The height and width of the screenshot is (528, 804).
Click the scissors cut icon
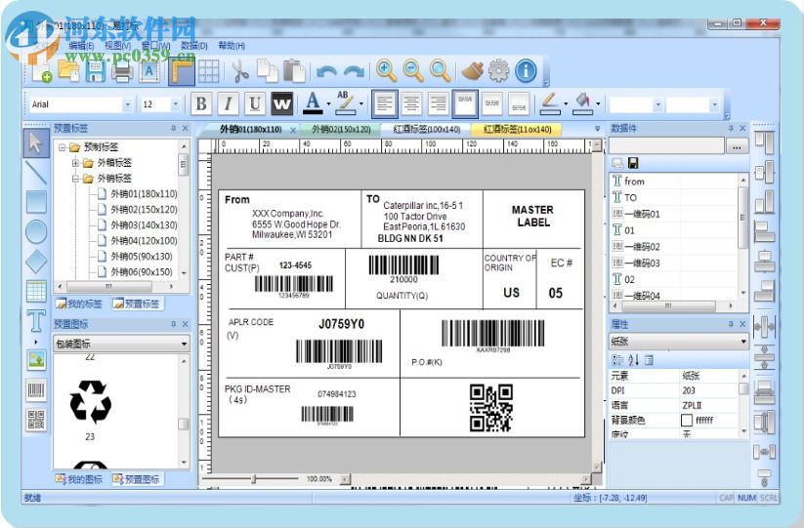[239, 70]
